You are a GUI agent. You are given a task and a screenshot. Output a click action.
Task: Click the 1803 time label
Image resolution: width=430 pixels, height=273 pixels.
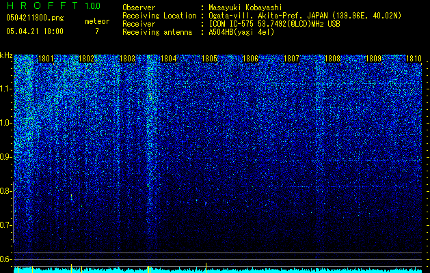tap(128, 59)
